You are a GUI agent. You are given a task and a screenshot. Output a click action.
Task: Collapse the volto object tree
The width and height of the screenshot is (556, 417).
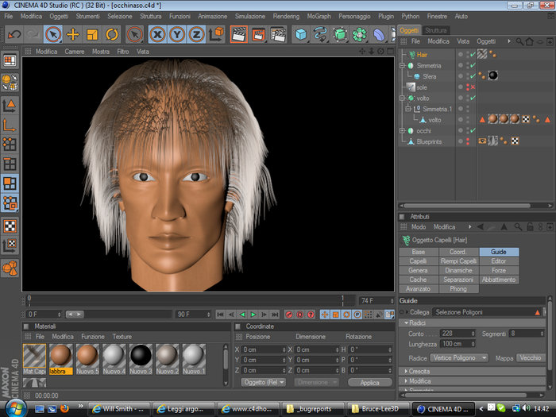(402, 98)
